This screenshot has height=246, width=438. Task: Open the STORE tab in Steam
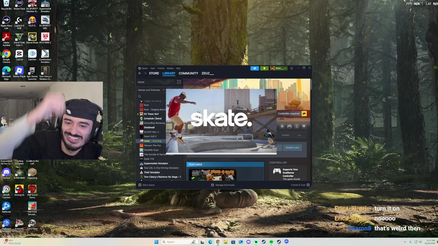click(154, 73)
